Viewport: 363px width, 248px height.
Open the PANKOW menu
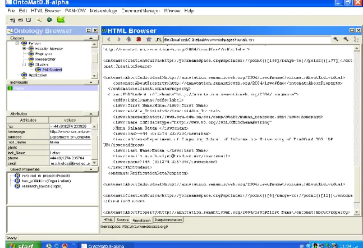coord(76,11)
